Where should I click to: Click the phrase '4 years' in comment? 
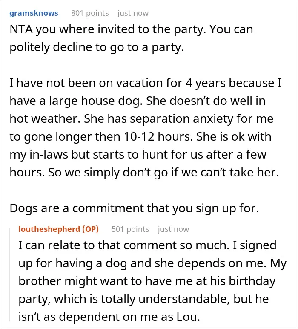pos(205,83)
